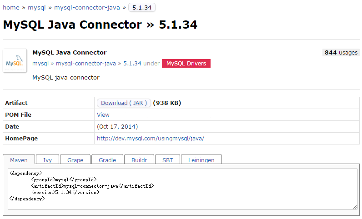Click the MySQL Drivers category tag
This screenshot has height=219, width=362.
pos(186,64)
